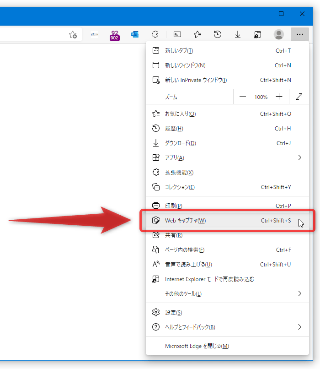Click the gear icon beside 設定

pyautogui.click(x=156, y=313)
